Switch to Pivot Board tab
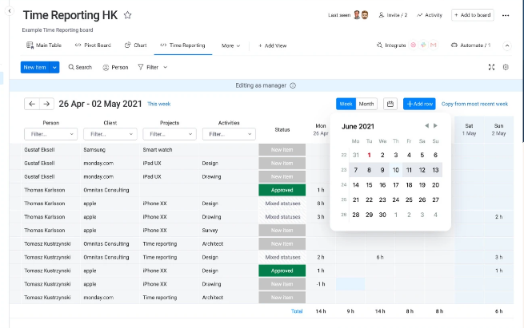This screenshot has width=524, height=328. click(93, 45)
